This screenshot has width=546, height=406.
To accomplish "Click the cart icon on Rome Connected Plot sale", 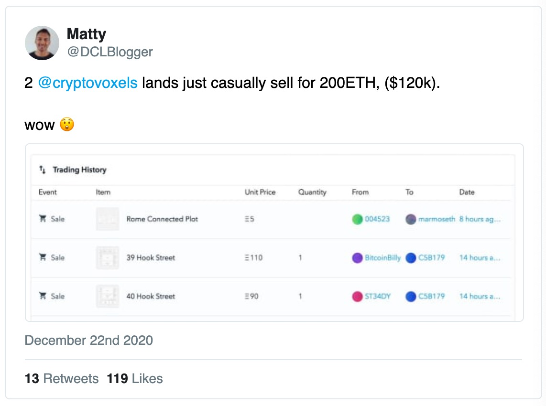I will click(x=43, y=218).
